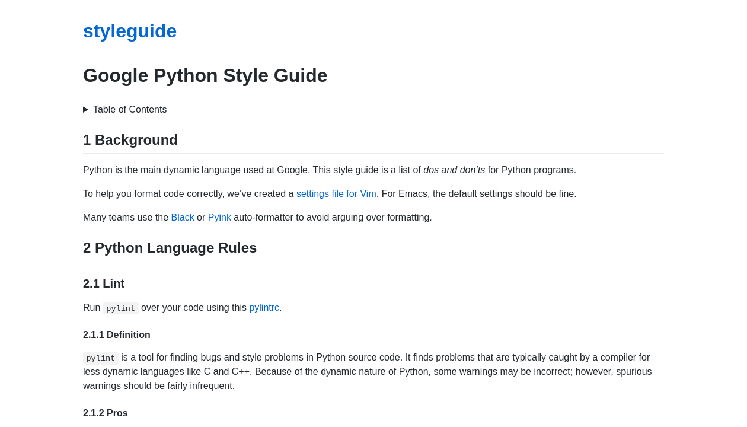Click the Google Python Style Guide heading
The height and width of the screenshot is (427, 747).
205,76
